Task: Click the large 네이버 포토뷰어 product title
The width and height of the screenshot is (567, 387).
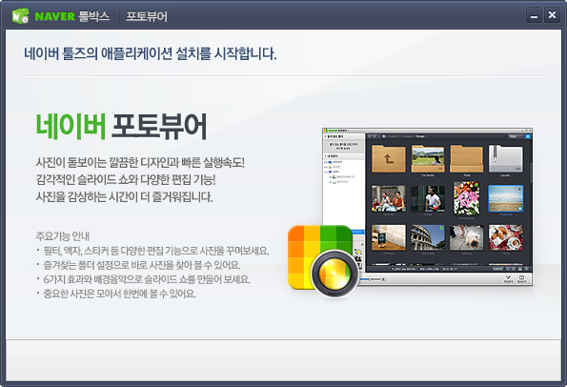Action: pos(121,126)
